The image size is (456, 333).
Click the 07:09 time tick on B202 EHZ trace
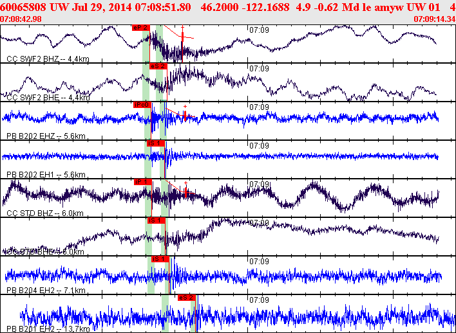(x=259, y=107)
